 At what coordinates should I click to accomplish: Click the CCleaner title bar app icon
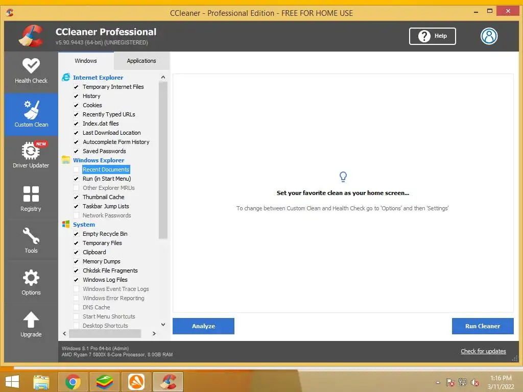coord(10,13)
